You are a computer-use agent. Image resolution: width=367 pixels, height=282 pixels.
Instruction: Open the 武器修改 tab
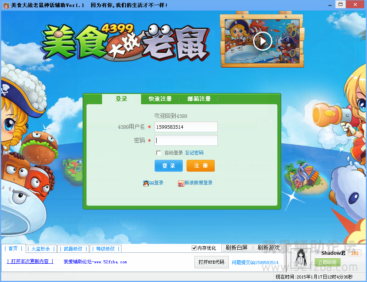73,249
